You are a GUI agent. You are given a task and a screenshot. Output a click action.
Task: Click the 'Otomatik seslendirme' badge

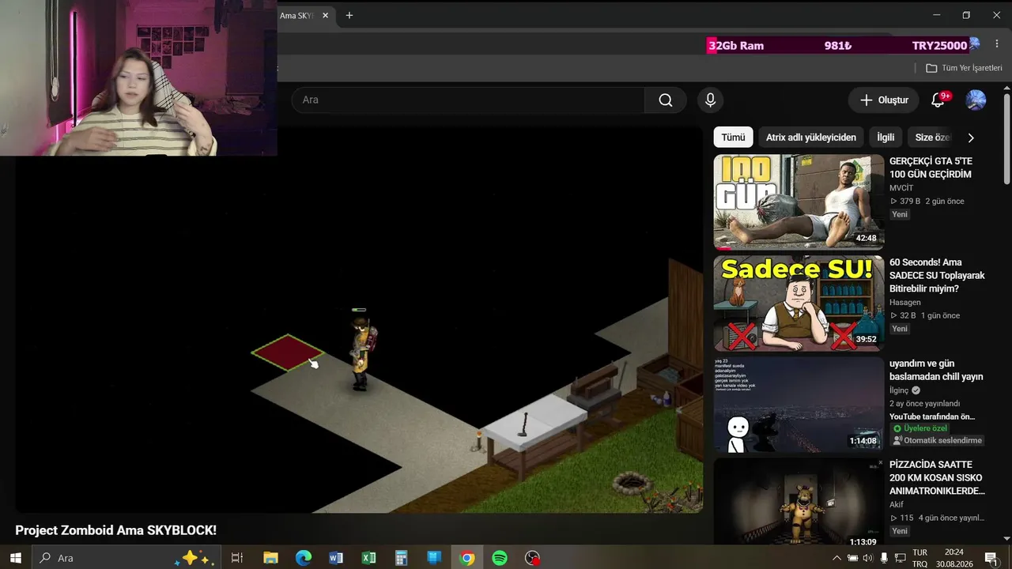click(x=938, y=440)
